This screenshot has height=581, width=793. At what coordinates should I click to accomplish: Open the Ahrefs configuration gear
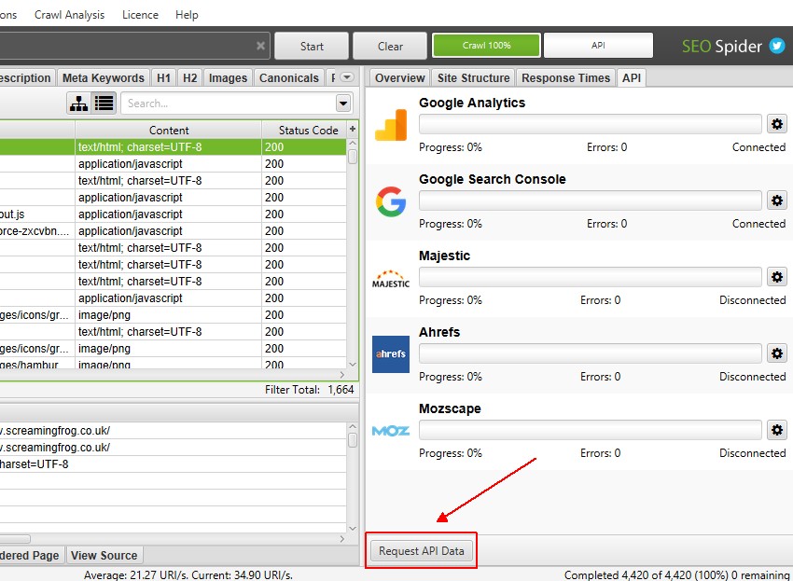click(x=777, y=353)
